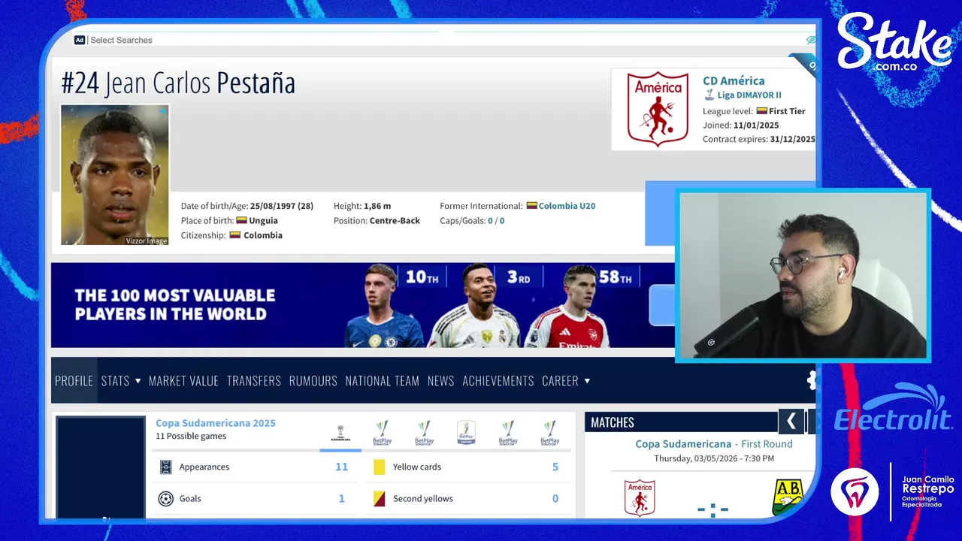Go to previous match with left arrow
The image size is (962, 541).
(791, 422)
